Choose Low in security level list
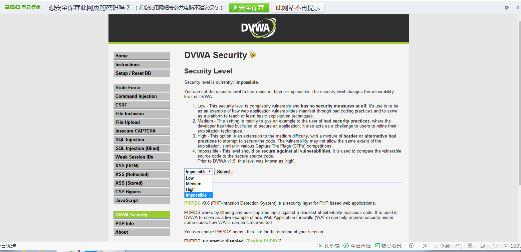The height and width of the screenshot is (252, 521). click(199, 178)
